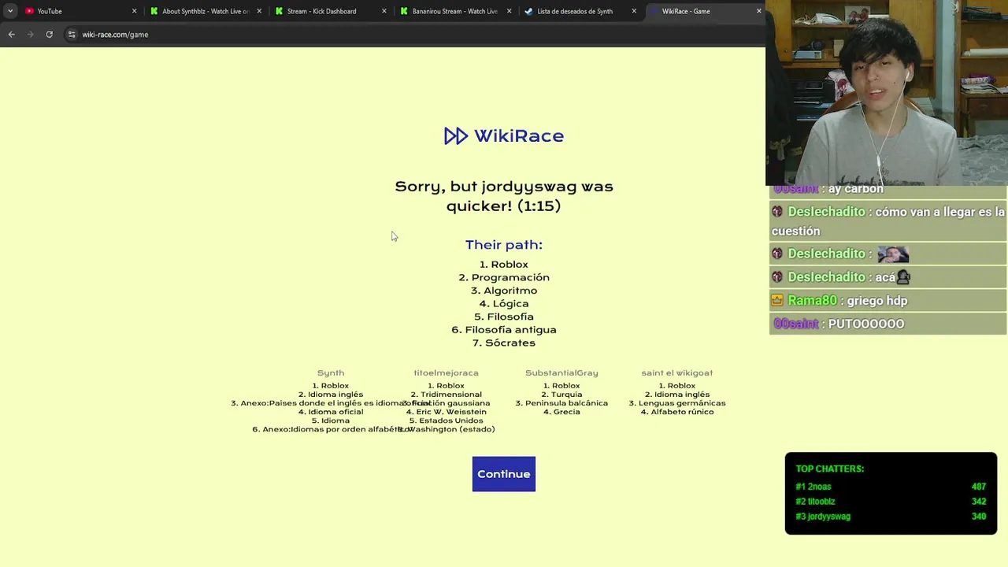Close the WikiRace - Game tab
1008x567 pixels.
point(758,11)
